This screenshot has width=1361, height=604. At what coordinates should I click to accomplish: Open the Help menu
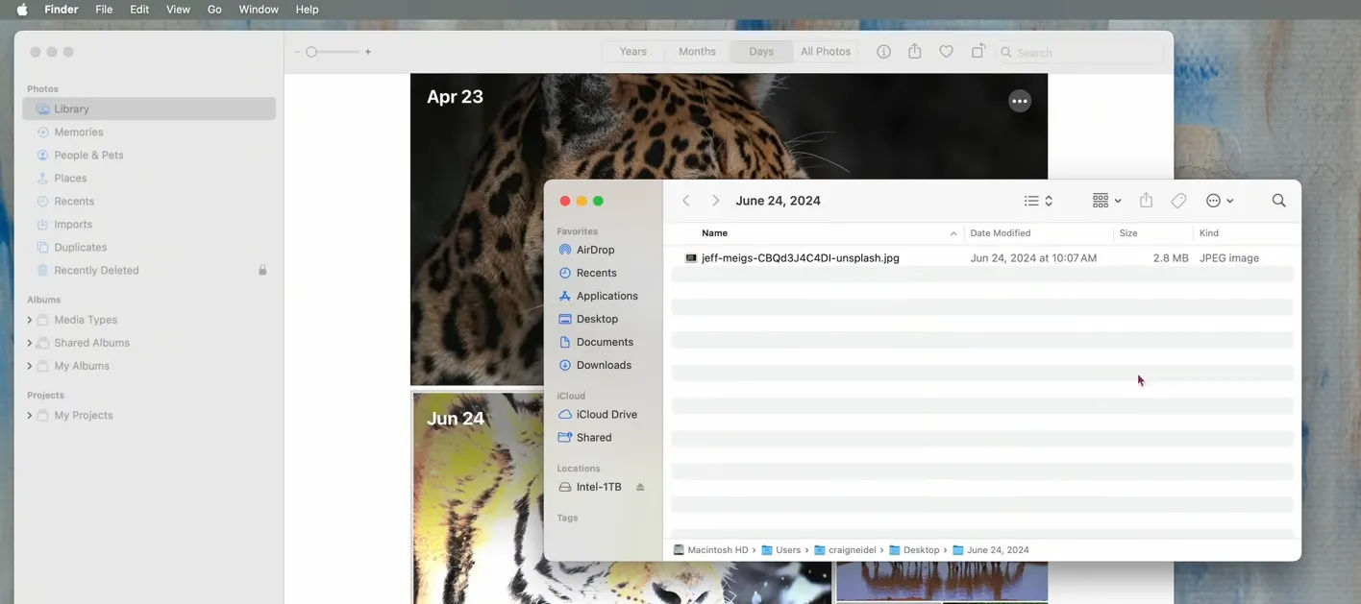[307, 10]
